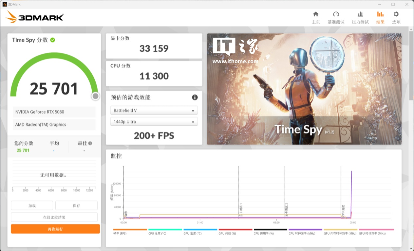Open the Battlefield V game dropdown
Image resolution: width=414 pixels, height=251 pixels.
tap(154, 111)
